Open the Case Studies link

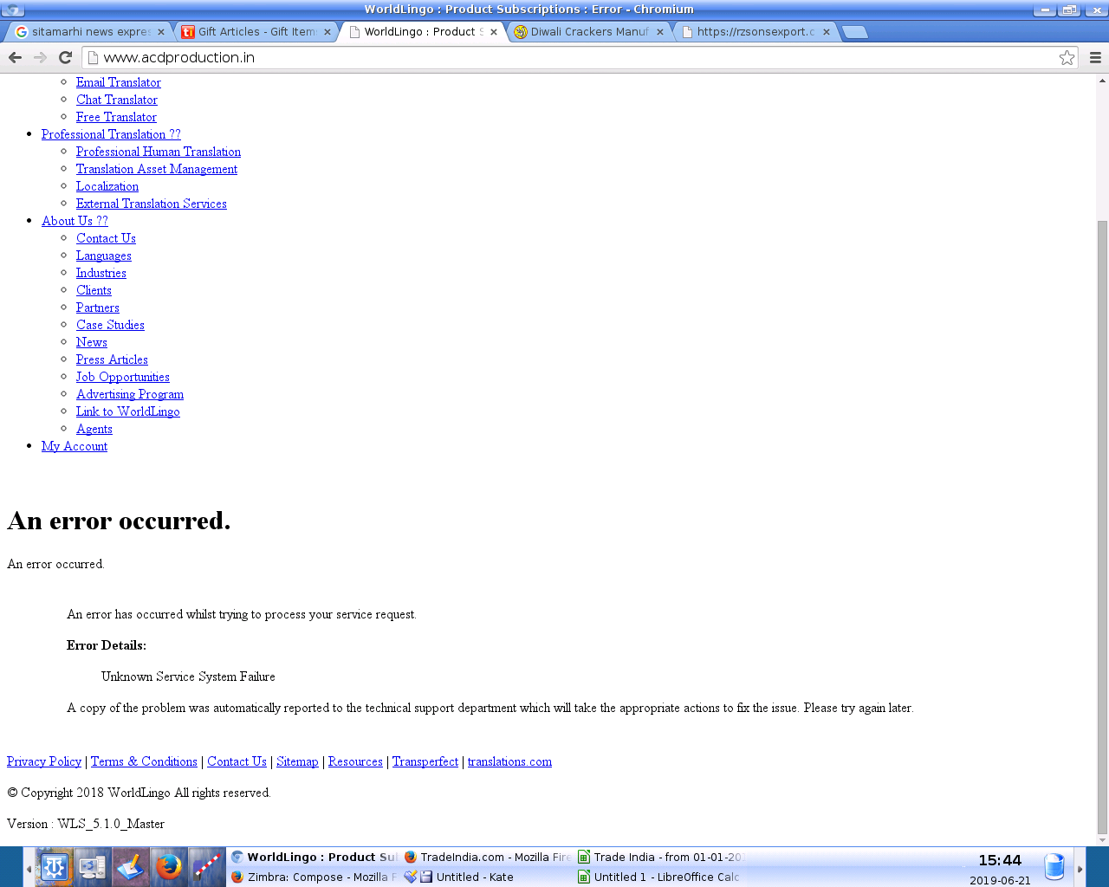click(x=110, y=325)
